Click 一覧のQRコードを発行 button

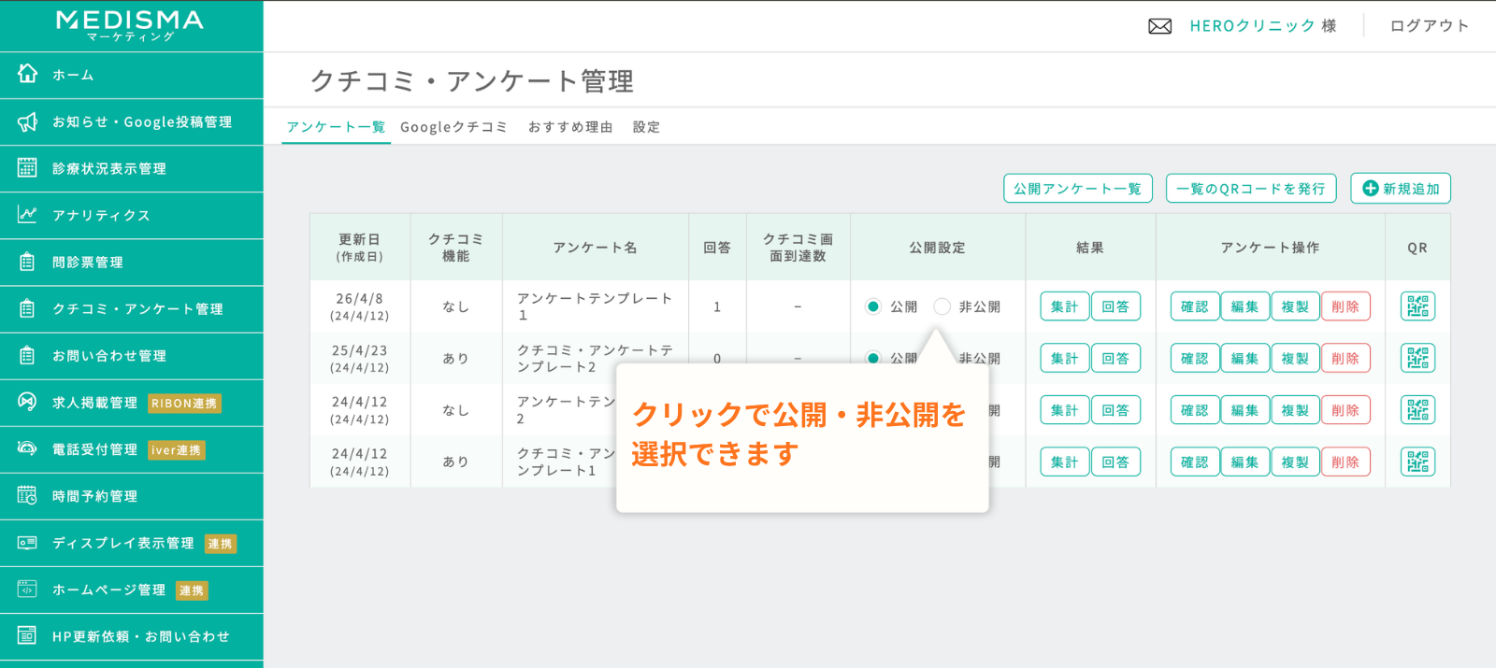1251,189
